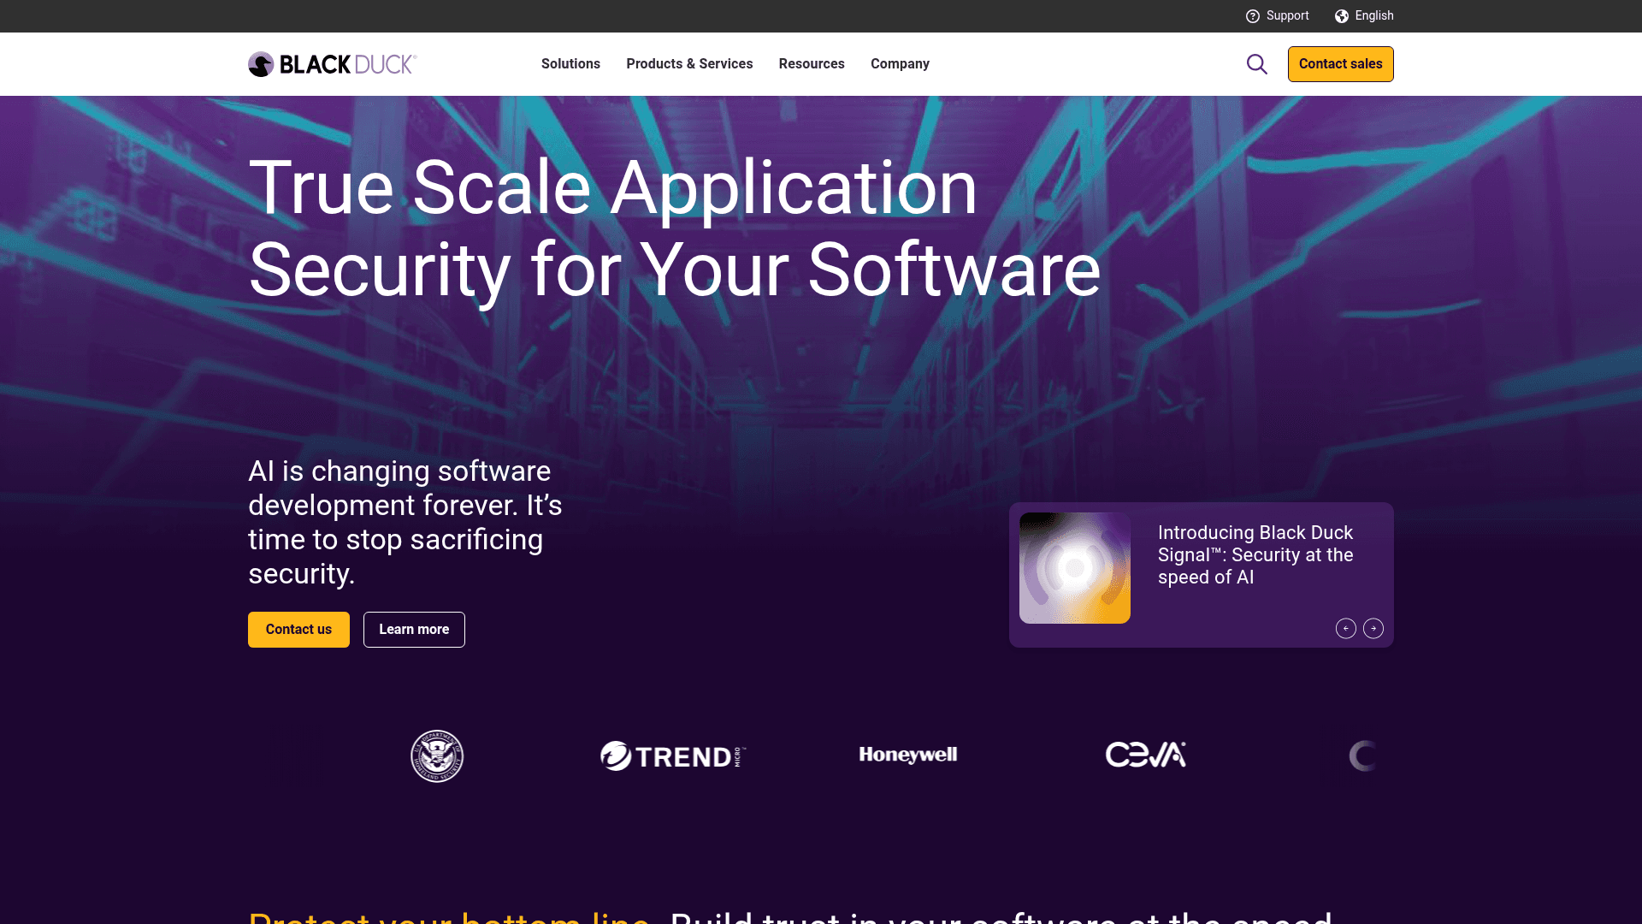This screenshot has width=1642, height=924.
Task: Open the Black Duck Signal video thumbnail
Action: [1074, 567]
